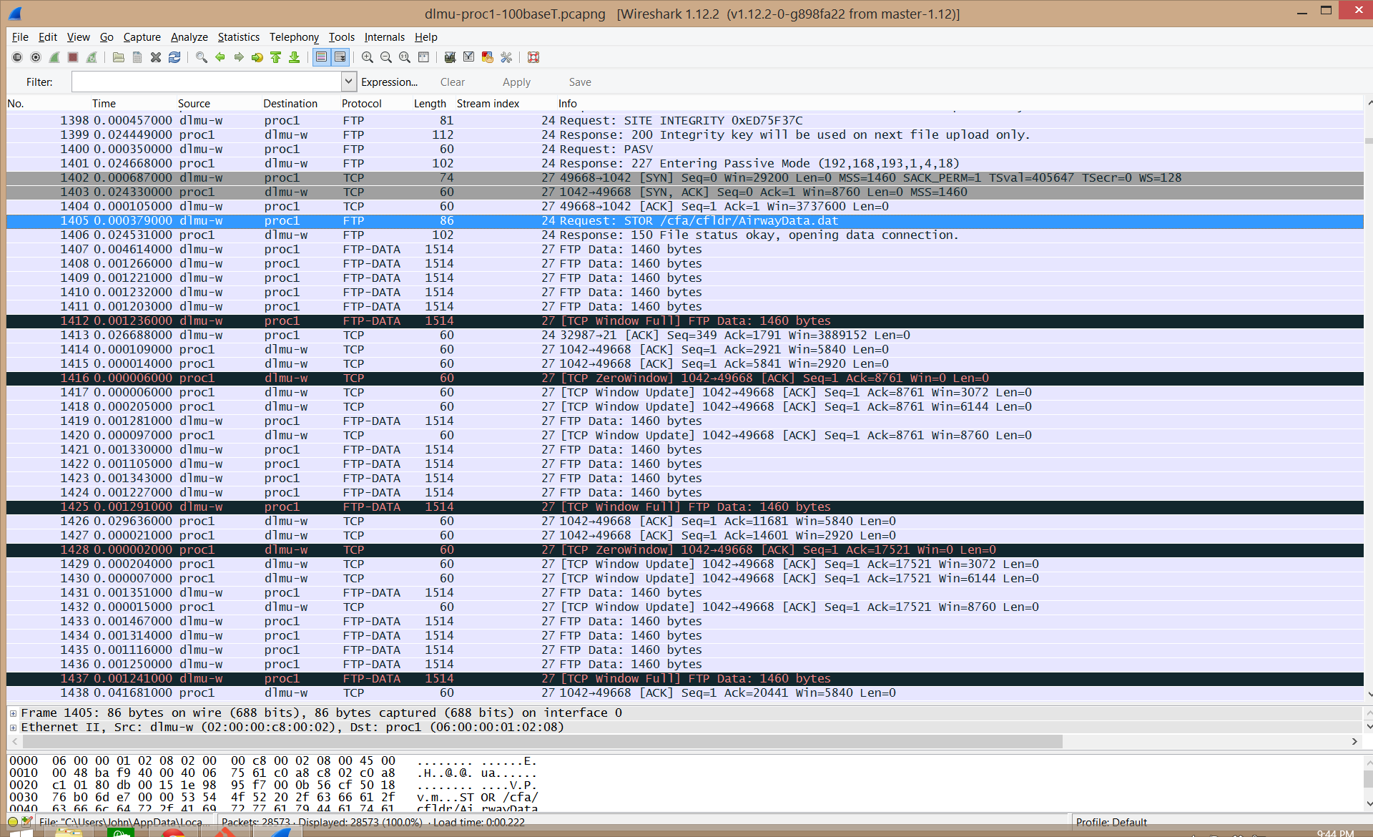The height and width of the screenshot is (837, 1373).
Task: Clear the display filter
Action: pyautogui.click(x=453, y=82)
